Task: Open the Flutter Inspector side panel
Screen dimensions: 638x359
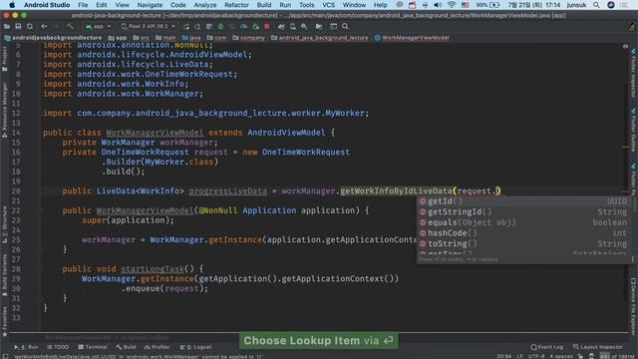Action: [634, 73]
